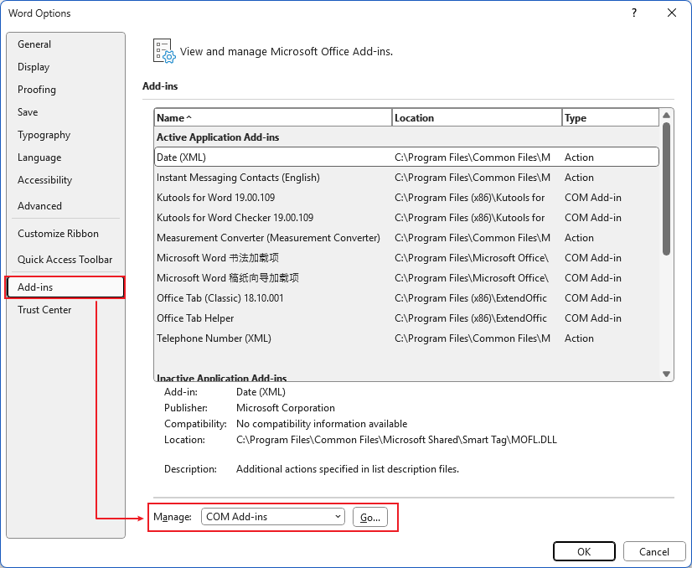The image size is (692, 568).
Task: Sort list by Location column header
Action: (x=476, y=118)
